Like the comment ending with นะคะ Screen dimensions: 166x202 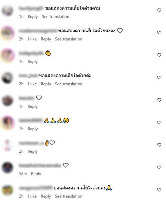point(159,33)
